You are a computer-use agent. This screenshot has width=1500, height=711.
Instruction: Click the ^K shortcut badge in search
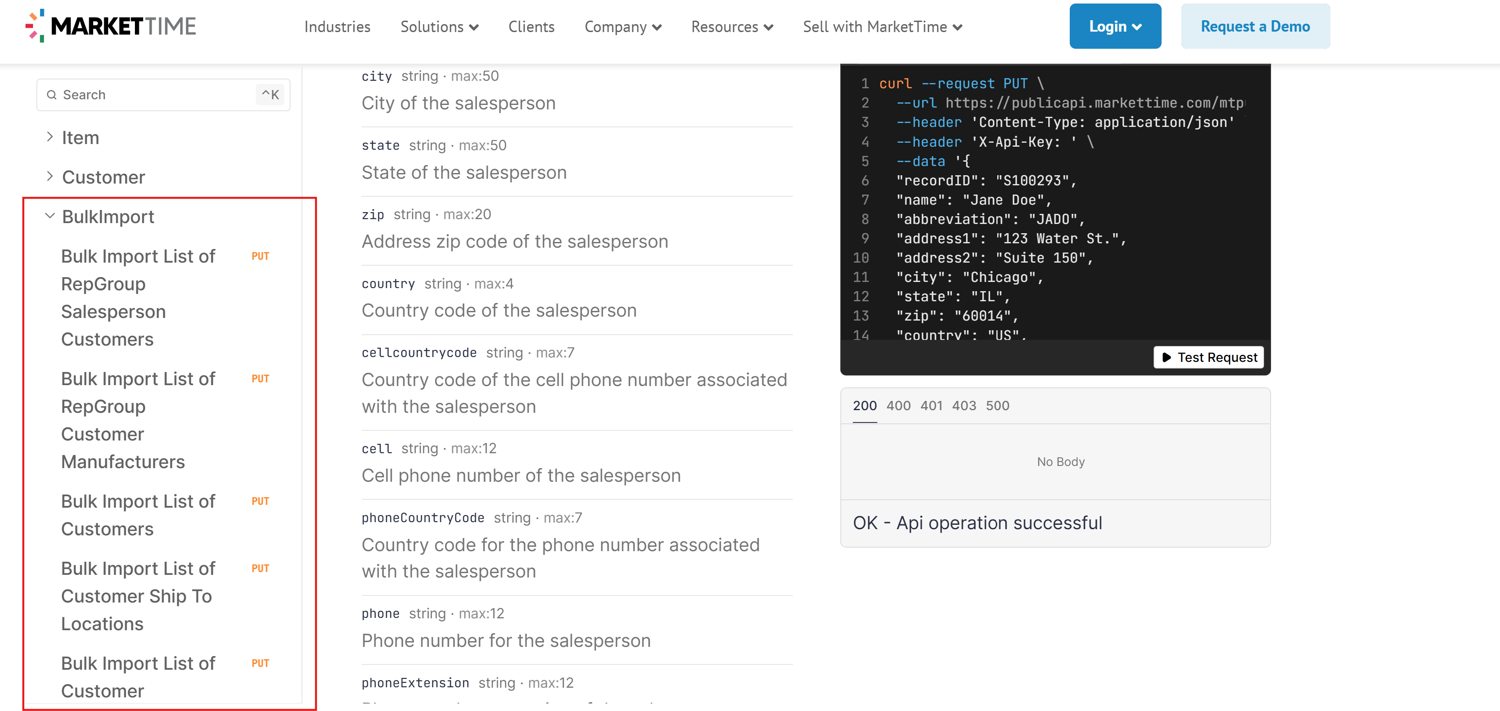270,94
